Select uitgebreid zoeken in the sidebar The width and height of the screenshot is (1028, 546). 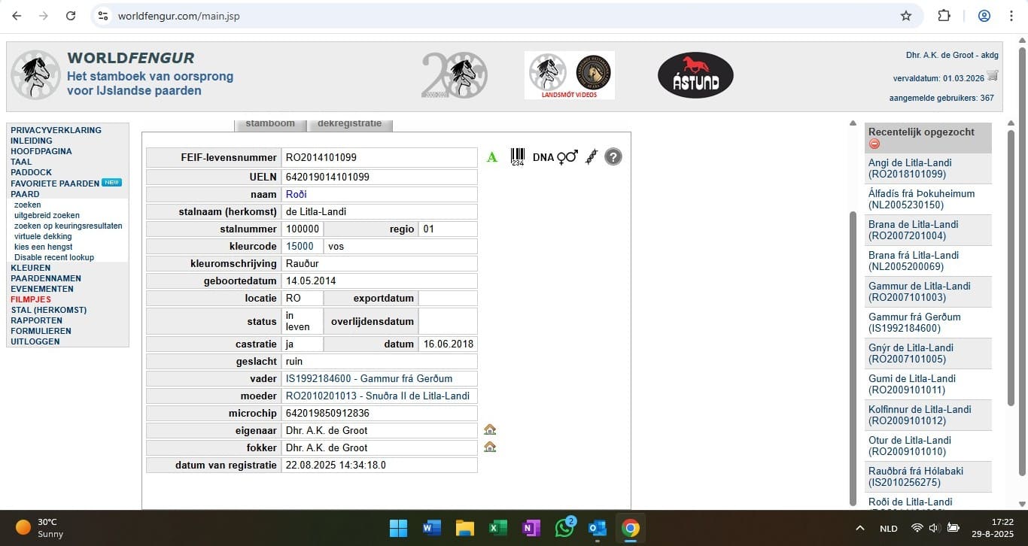(47, 215)
